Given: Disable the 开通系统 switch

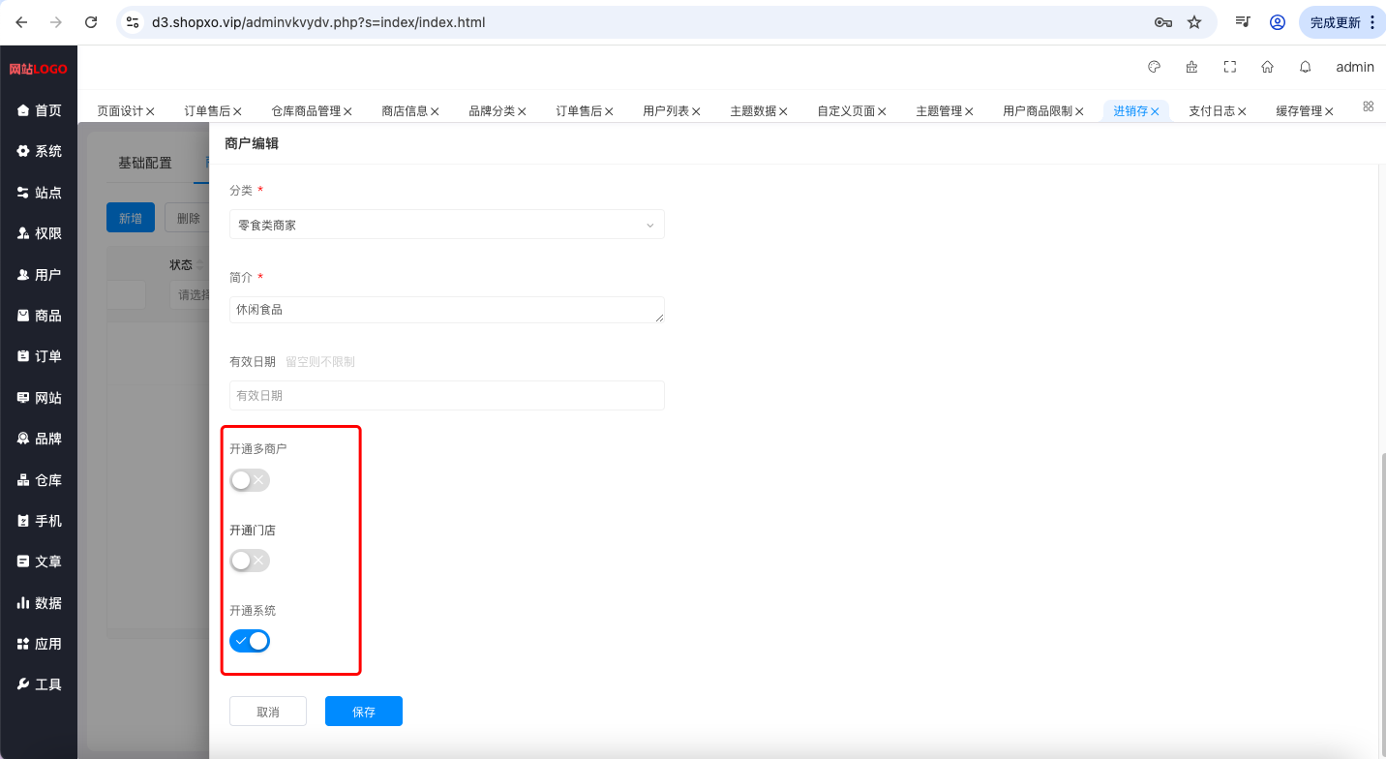Looking at the screenshot, I should coord(250,641).
